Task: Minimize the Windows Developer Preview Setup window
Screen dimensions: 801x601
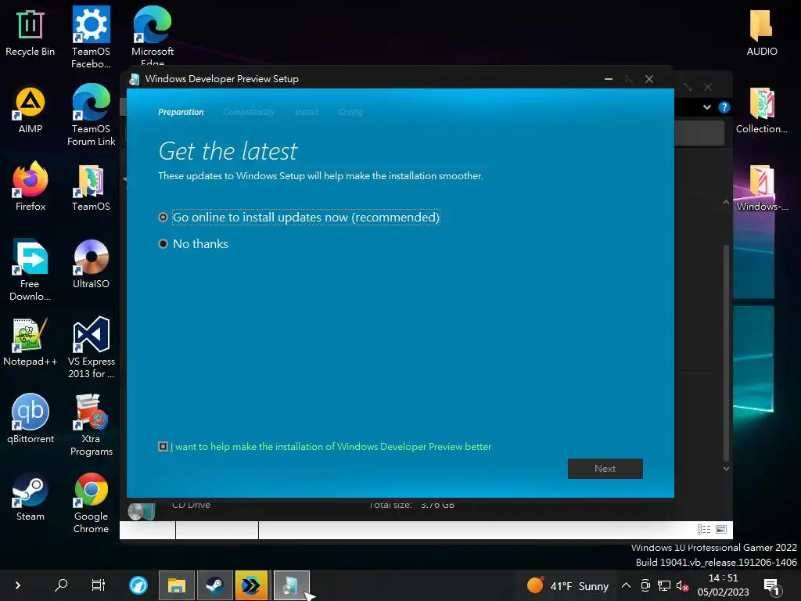Action: 609,79
